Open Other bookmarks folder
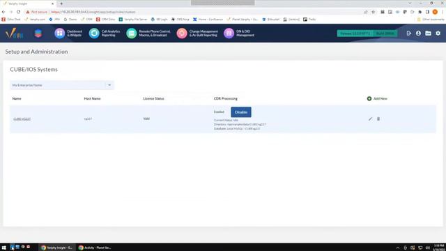The image size is (446, 251). [x=431, y=20]
